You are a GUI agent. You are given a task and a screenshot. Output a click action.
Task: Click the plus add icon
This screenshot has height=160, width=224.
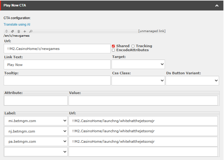(x=25, y=31)
